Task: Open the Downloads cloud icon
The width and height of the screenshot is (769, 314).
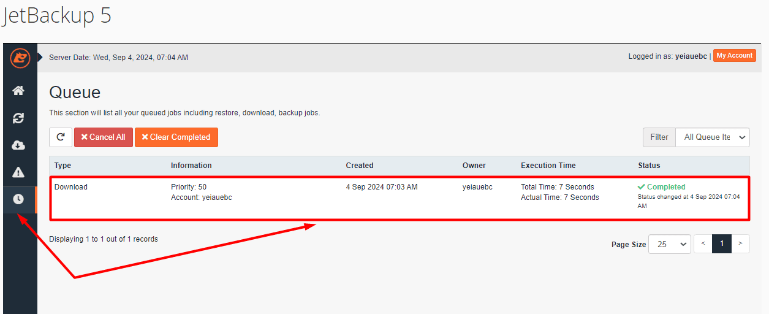Action: (x=18, y=145)
